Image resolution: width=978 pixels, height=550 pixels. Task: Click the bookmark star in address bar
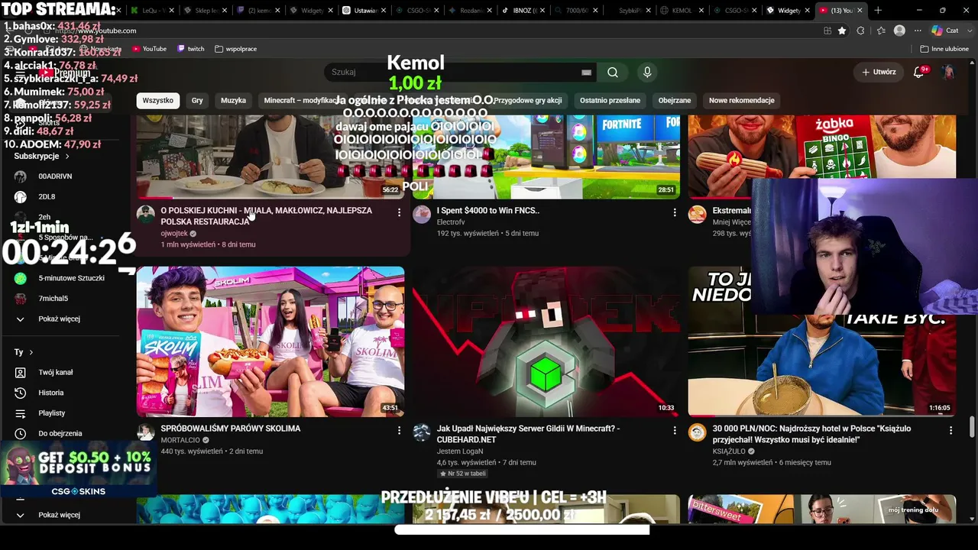coord(842,31)
